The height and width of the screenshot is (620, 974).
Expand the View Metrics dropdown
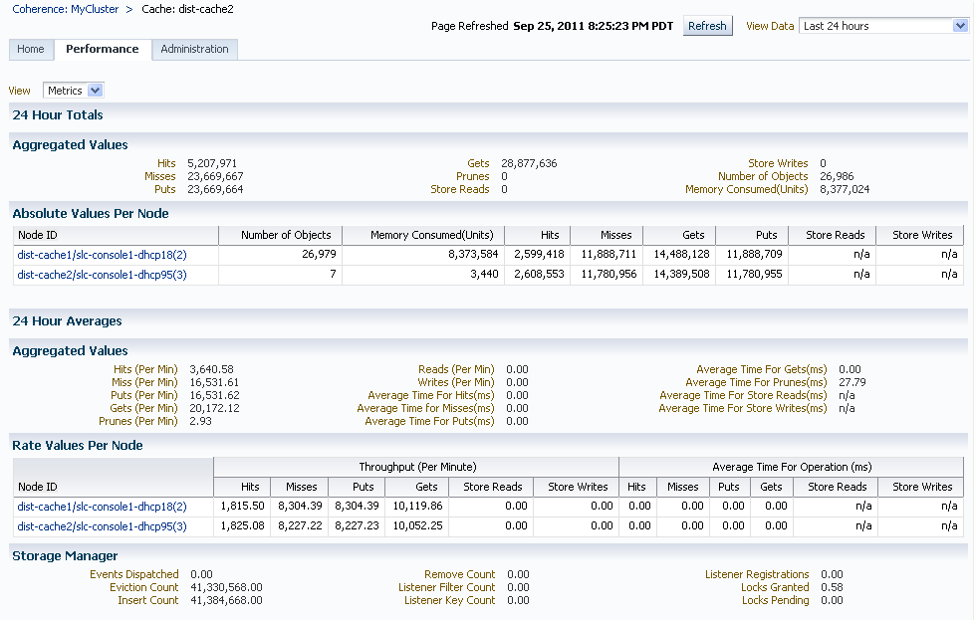[73, 91]
